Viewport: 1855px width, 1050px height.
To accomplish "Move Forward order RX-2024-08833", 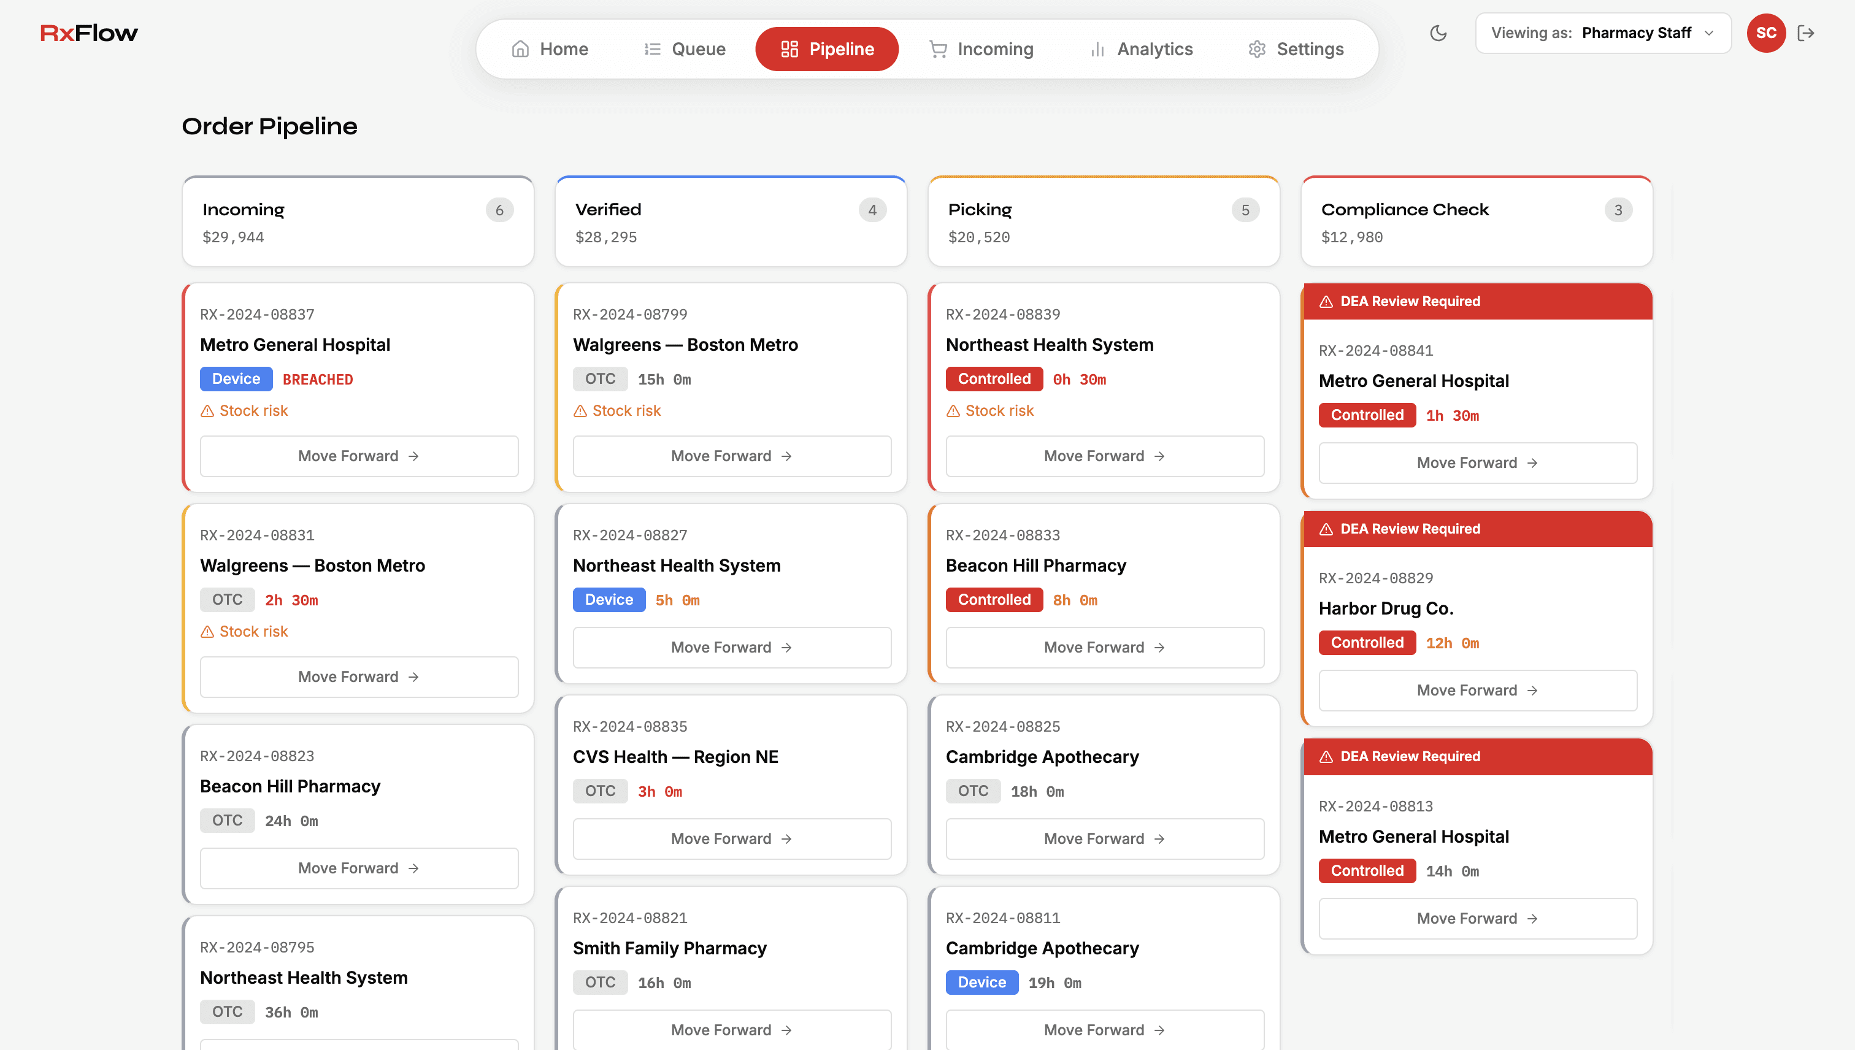I will (x=1104, y=647).
